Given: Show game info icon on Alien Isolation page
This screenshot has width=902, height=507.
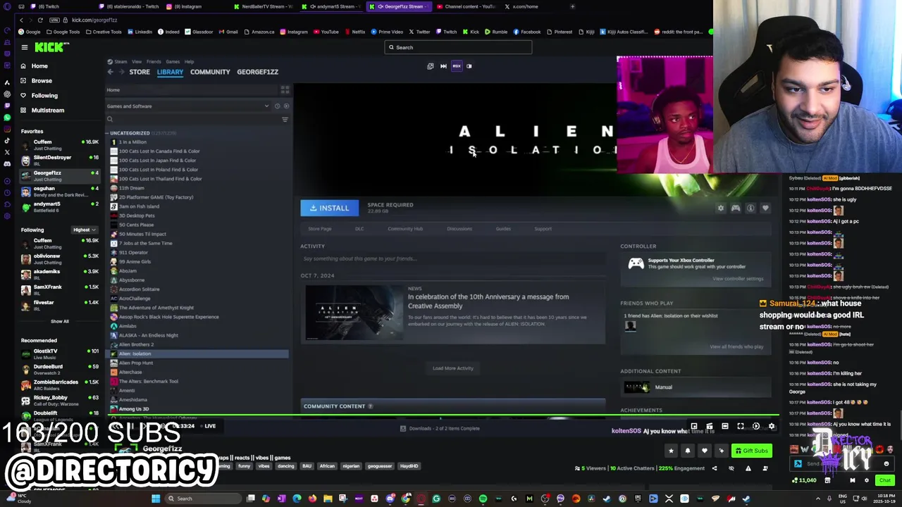Looking at the screenshot, I should tap(750, 208).
